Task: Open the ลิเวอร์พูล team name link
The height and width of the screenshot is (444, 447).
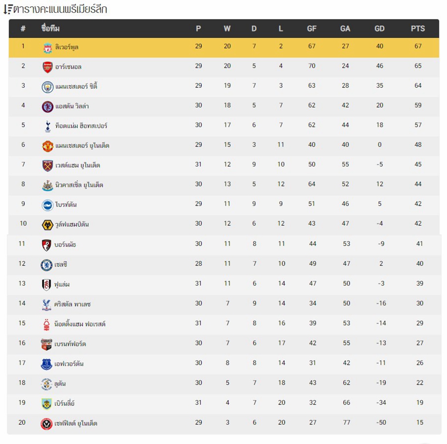Action: tap(67, 47)
